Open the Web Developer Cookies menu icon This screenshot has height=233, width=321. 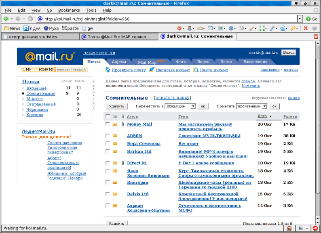[x=189, y=28]
